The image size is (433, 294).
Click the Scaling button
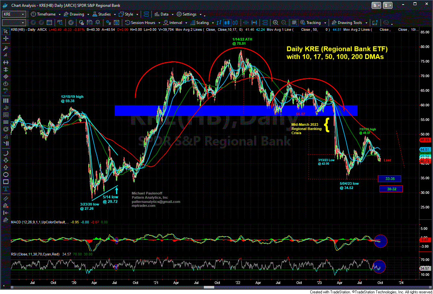pos(200,23)
